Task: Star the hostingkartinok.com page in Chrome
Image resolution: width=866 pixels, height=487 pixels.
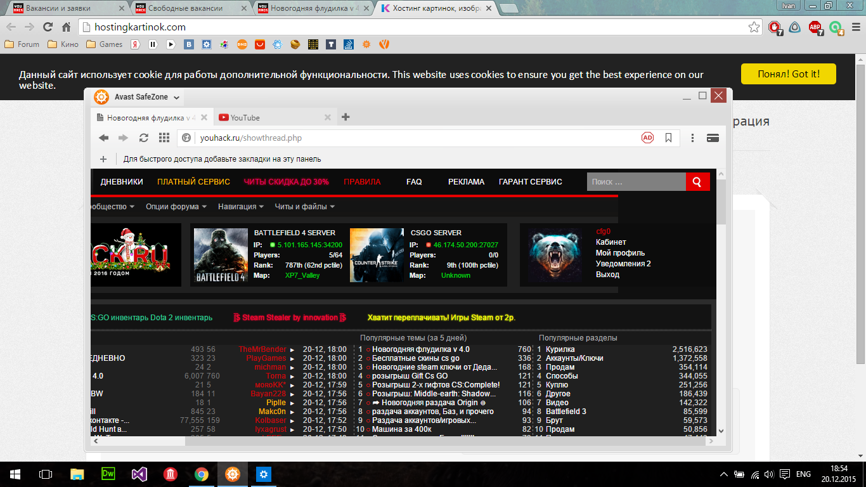Action: (754, 27)
